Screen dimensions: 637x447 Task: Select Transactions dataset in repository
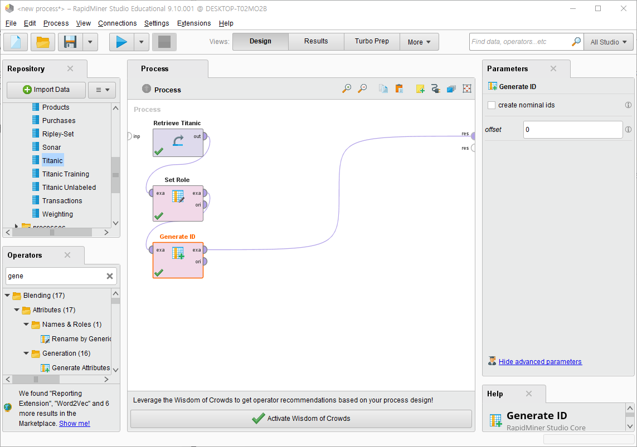pyautogui.click(x=62, y=201)
